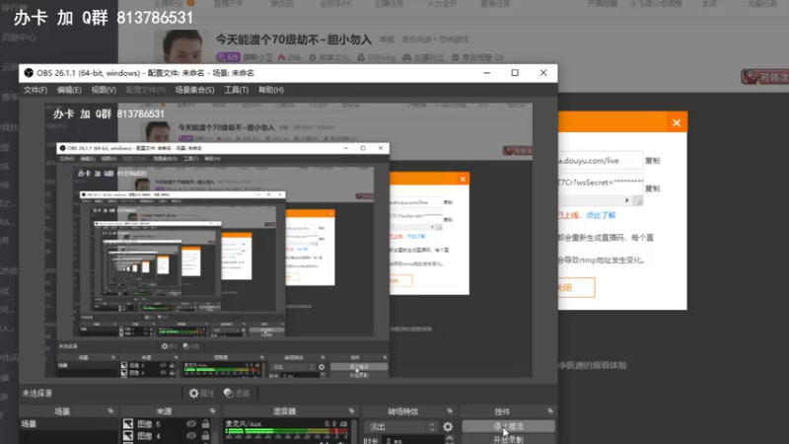
Task: Click the 停止推流 button
Action: tap(508, 426)
